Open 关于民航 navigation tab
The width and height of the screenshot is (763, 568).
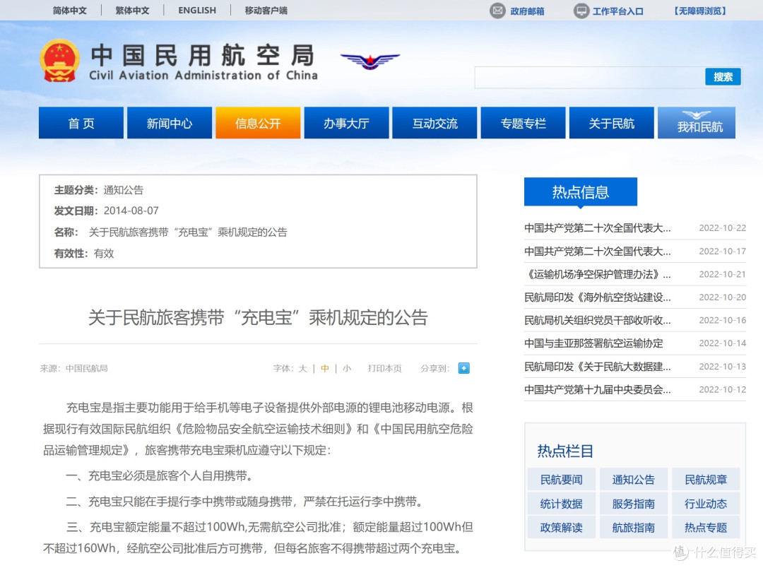[612, 123]
